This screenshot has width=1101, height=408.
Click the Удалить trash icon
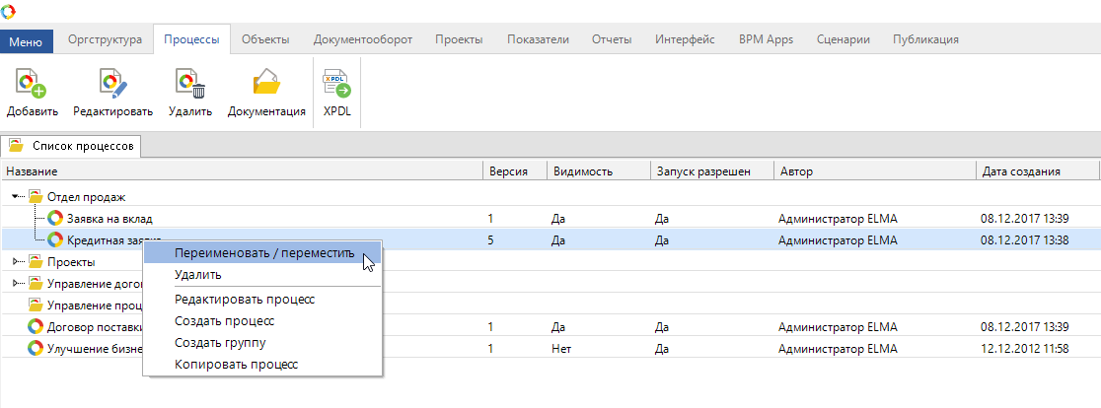pyautogui.click(x=189, y=85)
